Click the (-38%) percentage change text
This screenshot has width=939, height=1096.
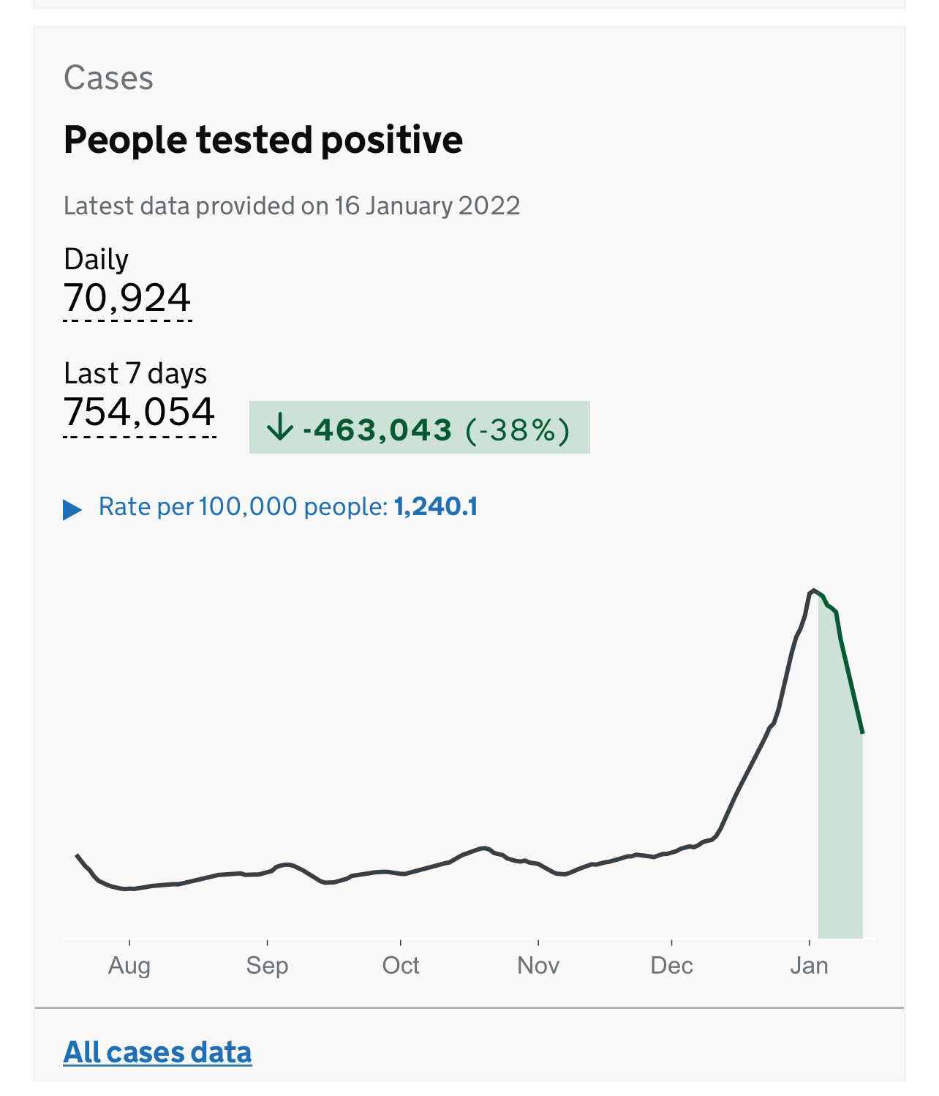coord(518,429)
